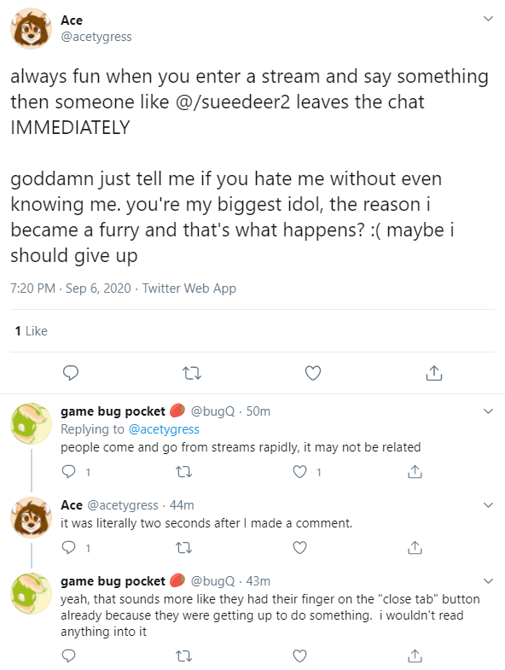Share bugQ's 43m reply
The width and height of the screenshot is (505, 670).
(x=415, y=655)
